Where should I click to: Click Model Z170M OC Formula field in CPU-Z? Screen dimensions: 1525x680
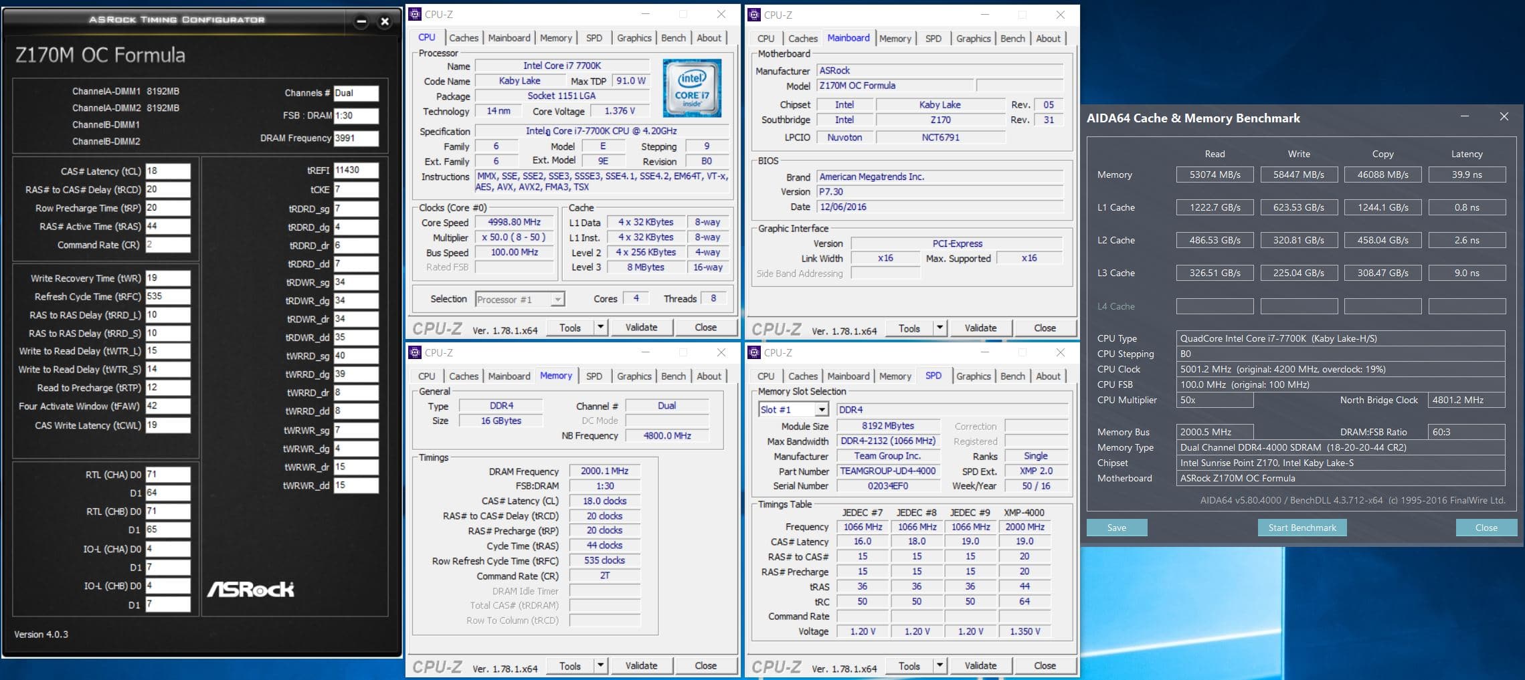(x=895, y=86)
